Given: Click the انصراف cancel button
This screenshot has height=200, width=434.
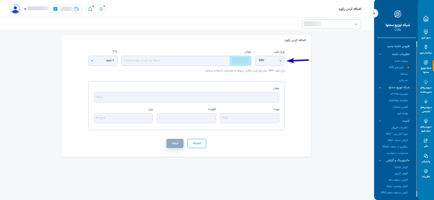Looking at the screenshot, I should pos(197,143).
